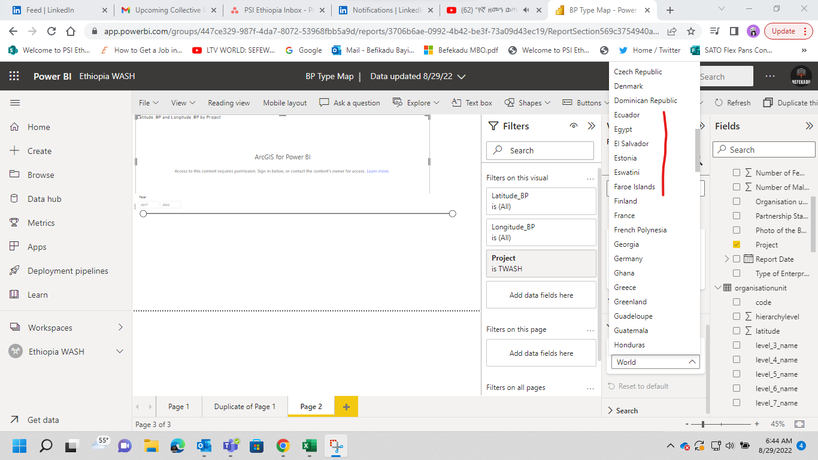This screenshot has width=818, height=460.
Task: Check level_3_name field checkbox
Action: click(x=737, y=345)
